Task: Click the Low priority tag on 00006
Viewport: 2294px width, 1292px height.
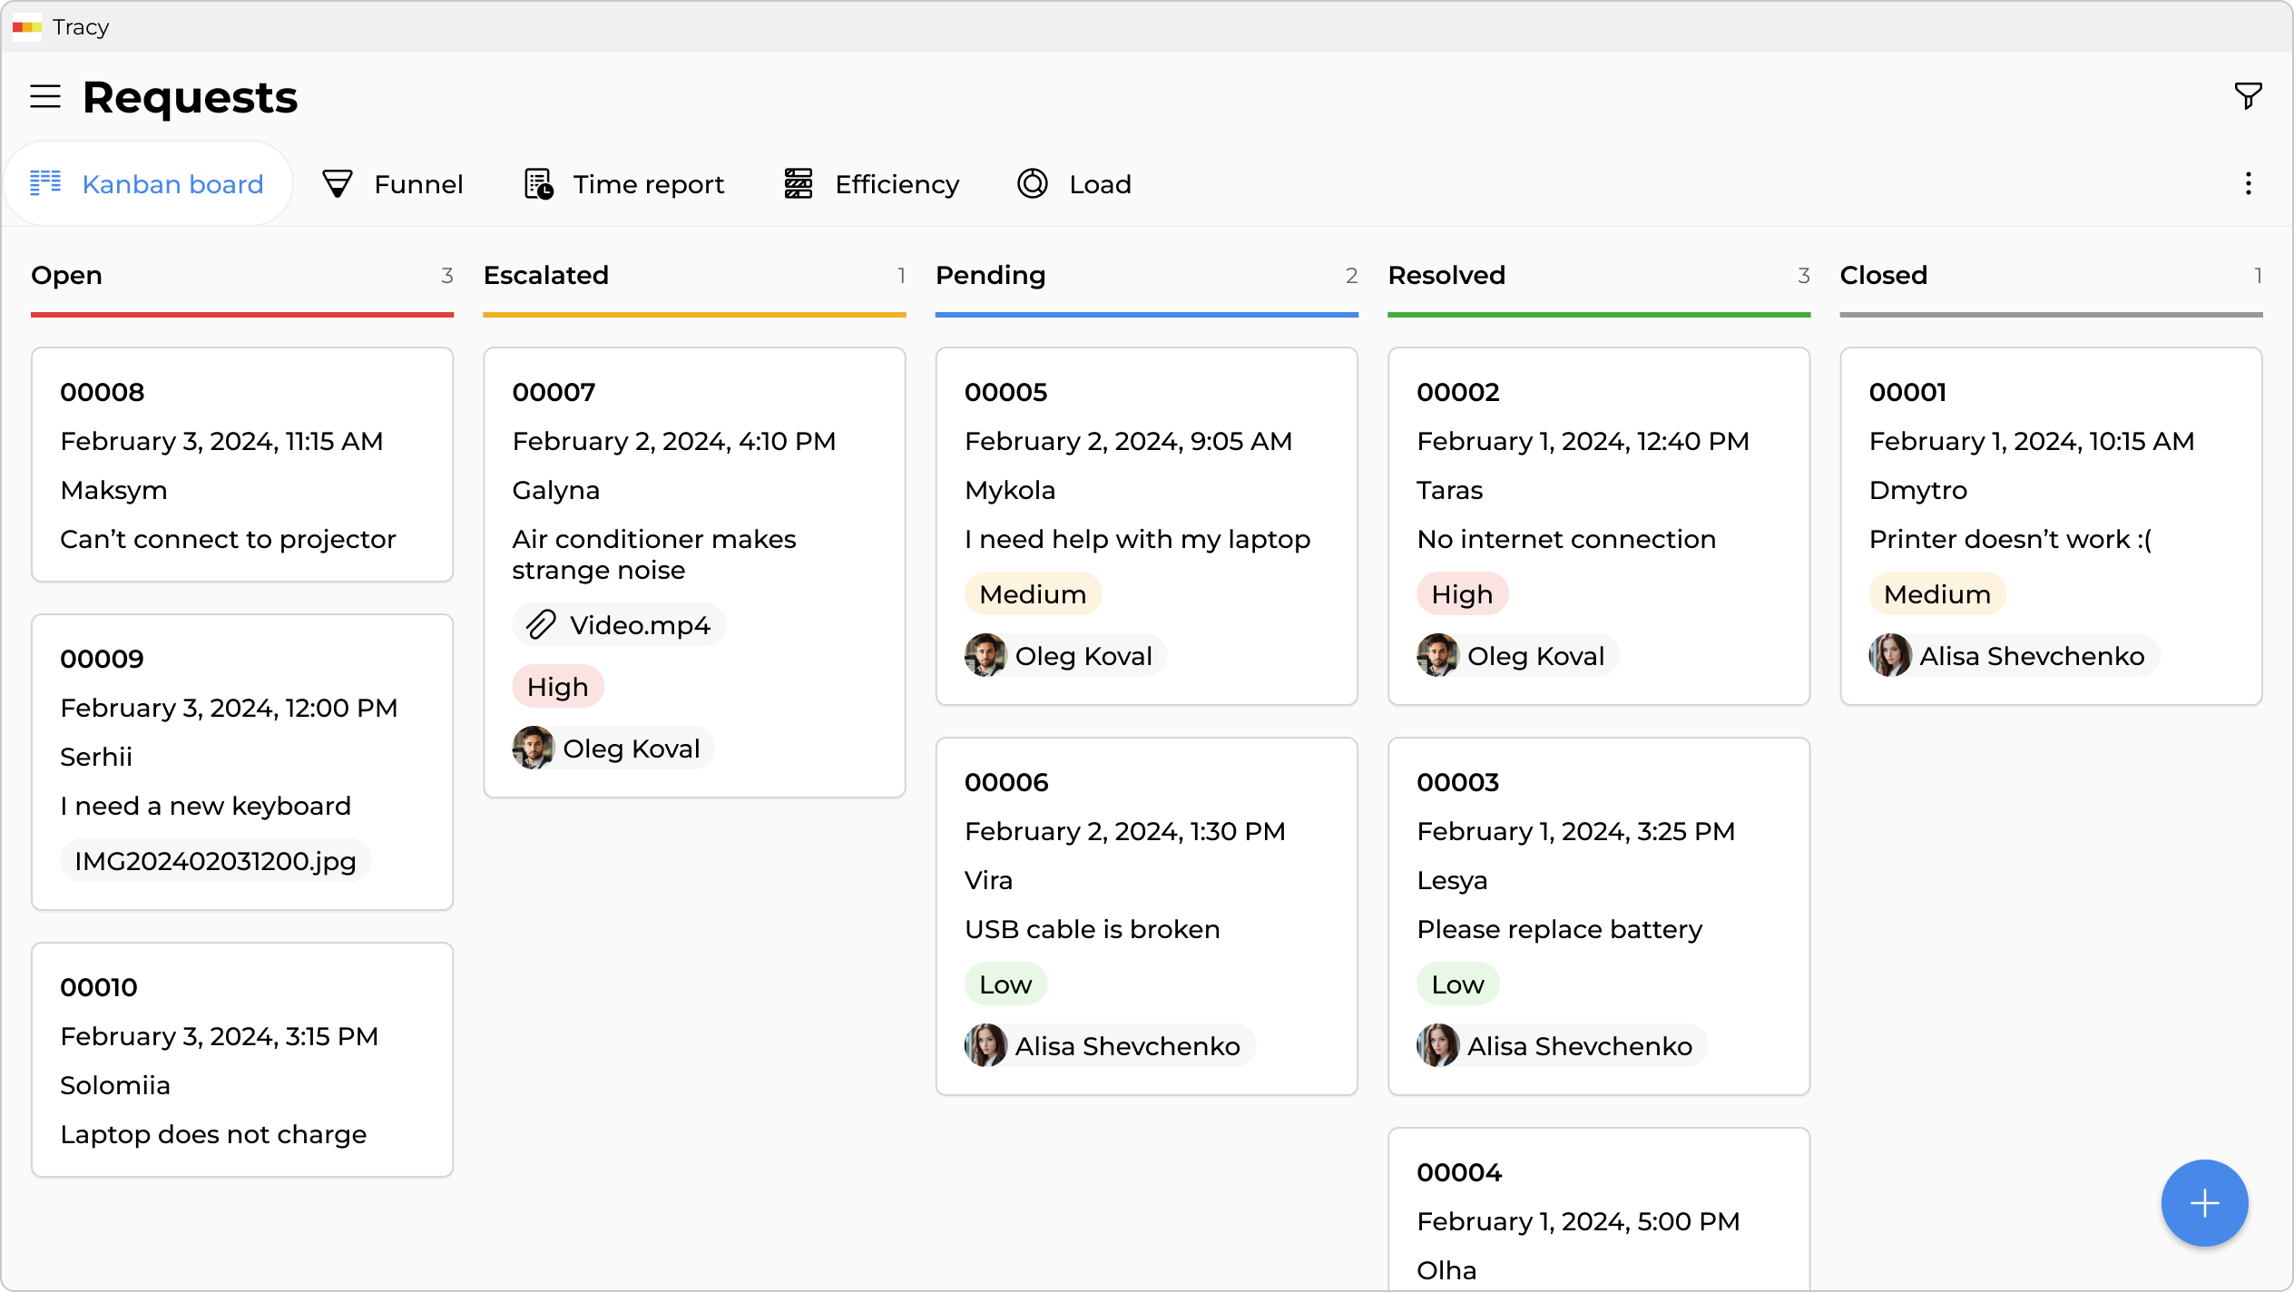Action: [1005, 984]
